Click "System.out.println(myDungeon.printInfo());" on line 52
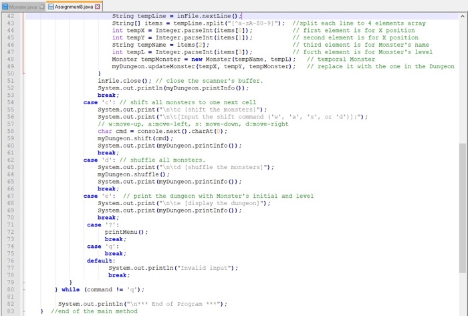 (173, 88)
